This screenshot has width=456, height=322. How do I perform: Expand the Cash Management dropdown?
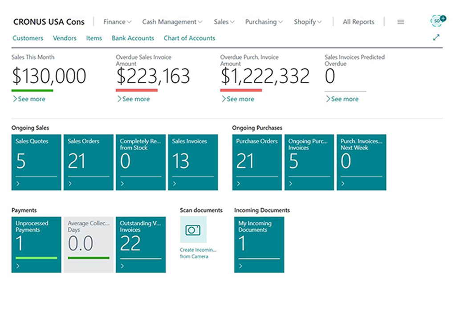pos(172,22)
